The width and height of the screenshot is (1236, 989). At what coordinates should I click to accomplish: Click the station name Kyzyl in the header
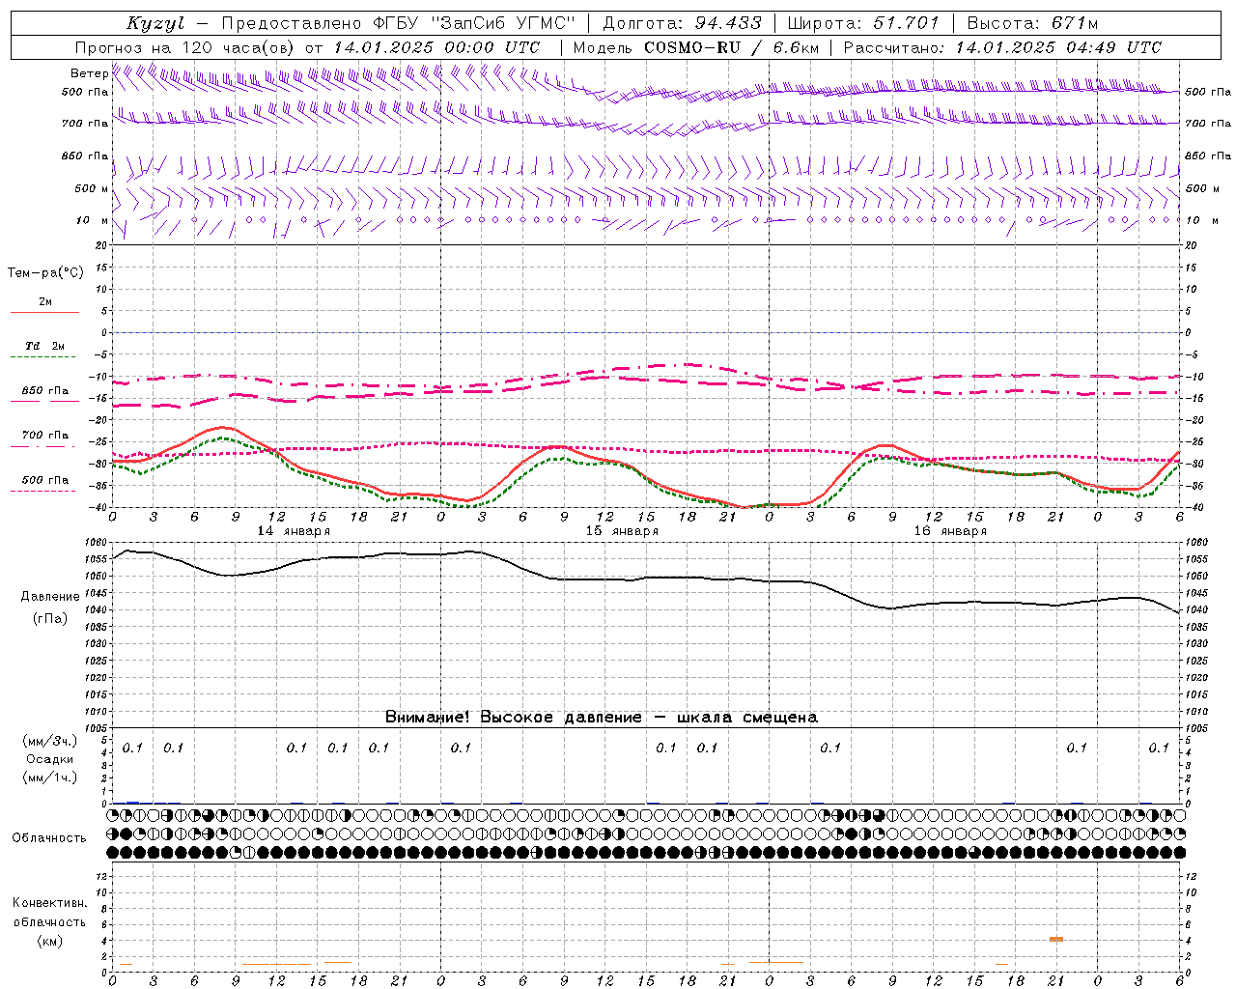pyautogui.click(x=154, y=23)
